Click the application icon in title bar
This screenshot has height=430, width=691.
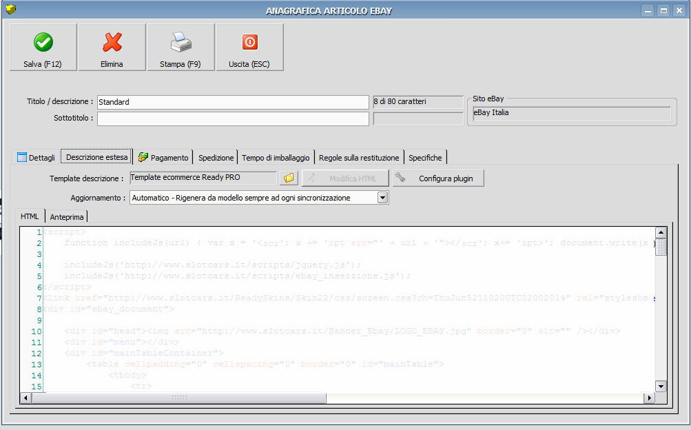(11, 9)
